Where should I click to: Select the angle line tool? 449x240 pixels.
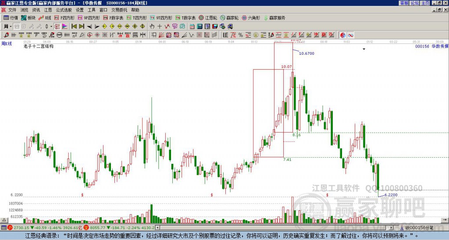click(x=184, y=35)
